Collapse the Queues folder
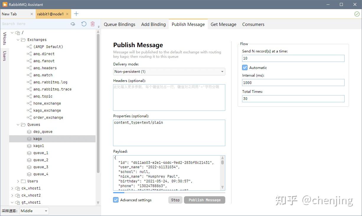 coord(18,125)
